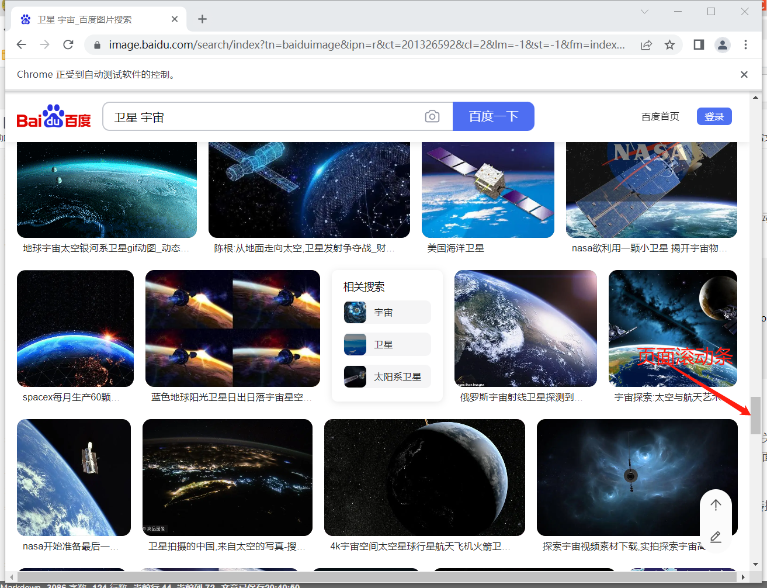The height and width of the screenshot is (588, 767).
Task: Click the browser profile icon
Action: tap(722, 44)
